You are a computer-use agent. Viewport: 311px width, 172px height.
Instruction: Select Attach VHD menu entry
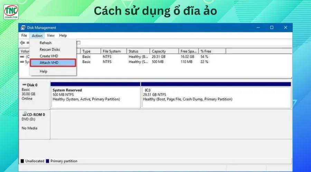click(x=53, y=63)
